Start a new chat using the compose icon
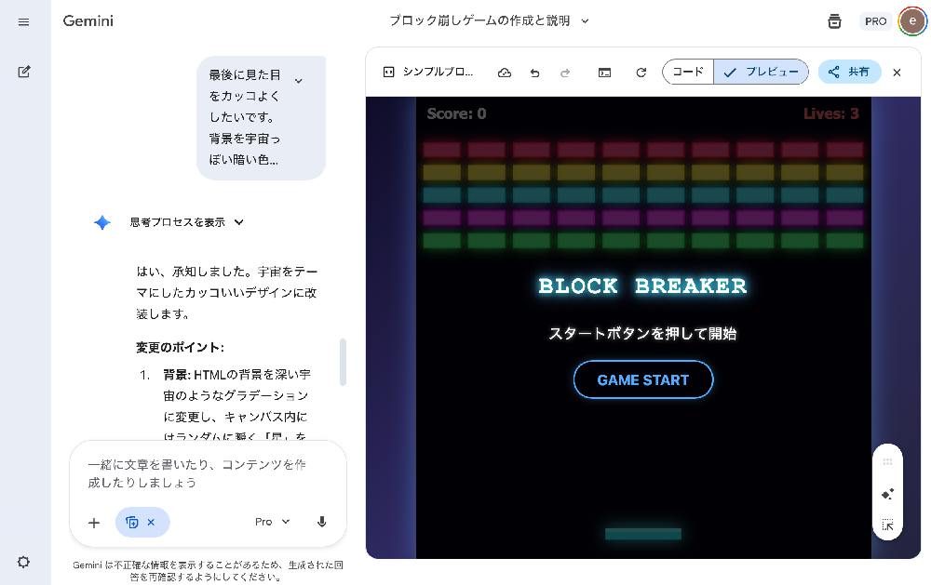Screen dimensions: 931x585 (24, 72)
